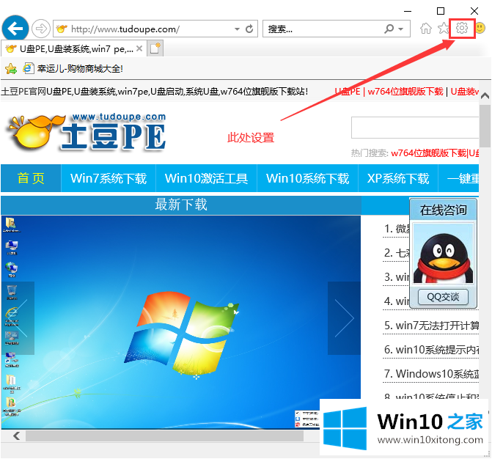Click the horizontal scrollbar thumb
This screenshot has width=492, height=459.
pos(164,436)
